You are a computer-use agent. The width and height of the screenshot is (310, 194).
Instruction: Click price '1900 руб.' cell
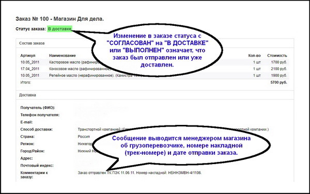279,75
